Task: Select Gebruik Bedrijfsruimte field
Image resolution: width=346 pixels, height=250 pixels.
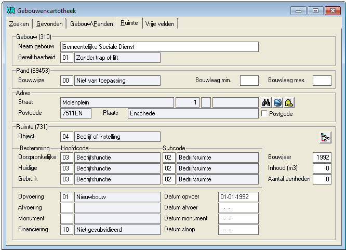Action: click(218, 179)
